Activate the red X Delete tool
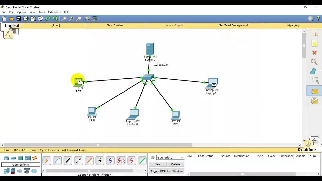Viewport: 322px width, 181px height. tap(314, 53)
